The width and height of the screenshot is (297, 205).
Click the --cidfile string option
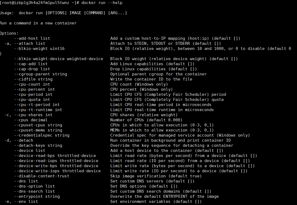tap(33, 79)
